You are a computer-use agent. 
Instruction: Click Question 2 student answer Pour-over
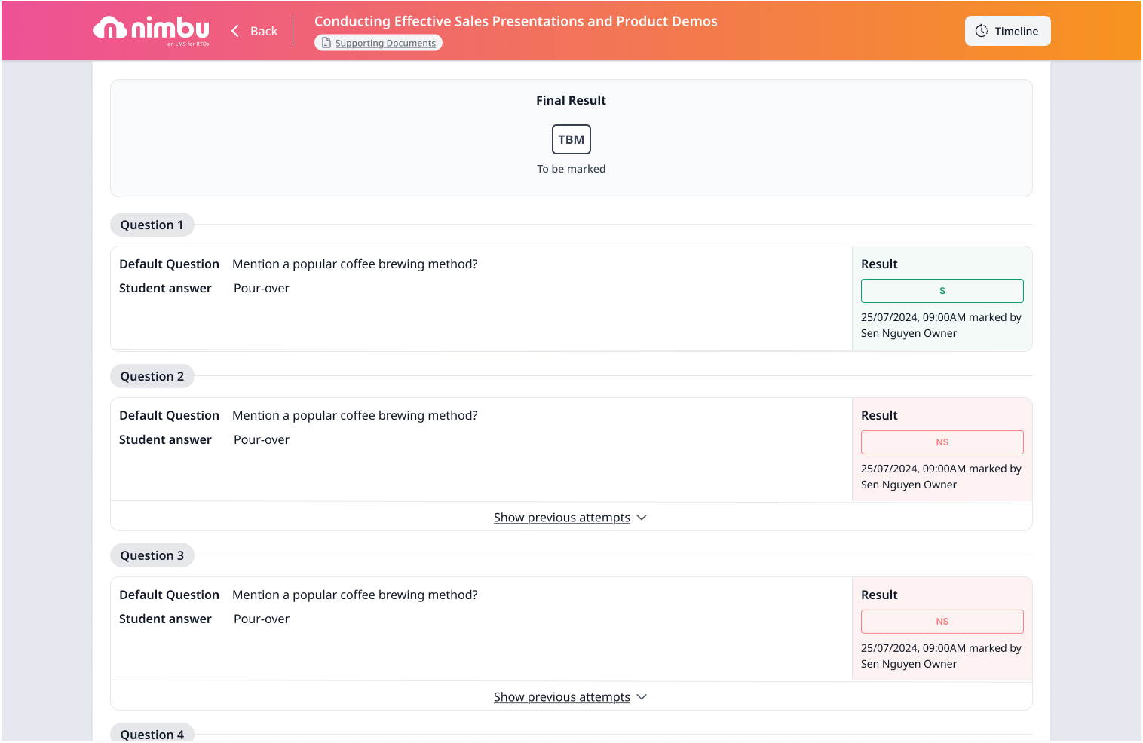click(x=262, y=439)
